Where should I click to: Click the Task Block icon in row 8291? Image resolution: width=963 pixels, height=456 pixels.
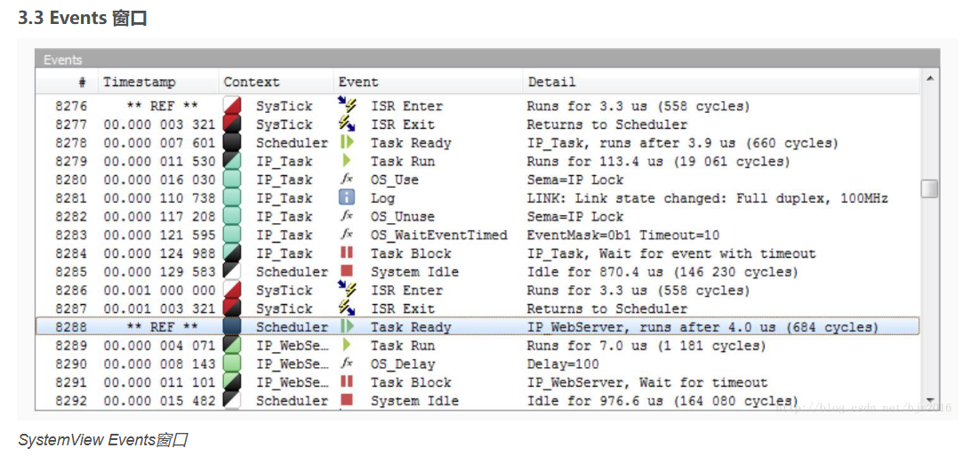tap(347, 381)
